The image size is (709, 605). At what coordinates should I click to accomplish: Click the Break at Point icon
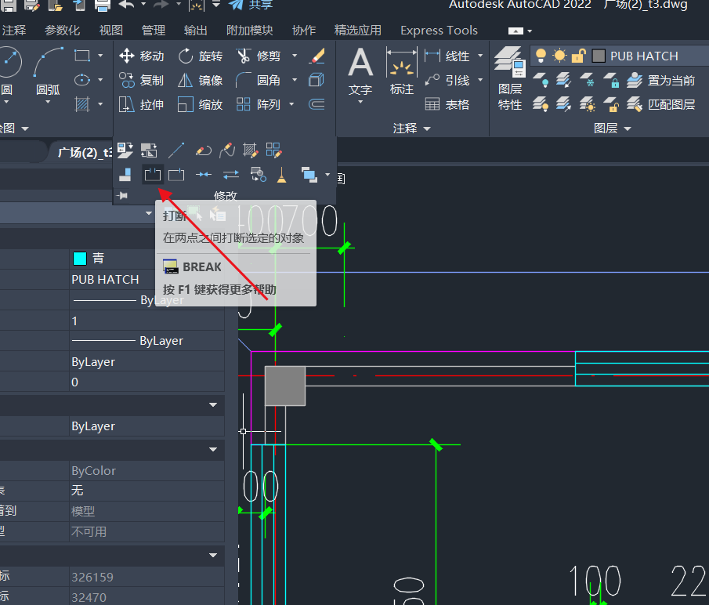pyautogui.click(x=176, y=175)
